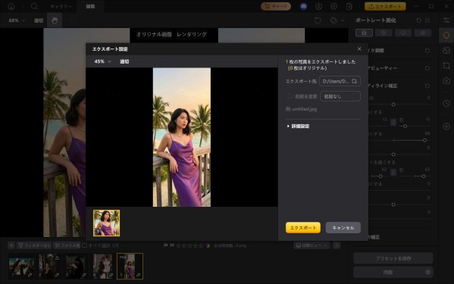Switch to the ギャラリー gallery tab
Screen dimensions: 454x284
[61, 6]
